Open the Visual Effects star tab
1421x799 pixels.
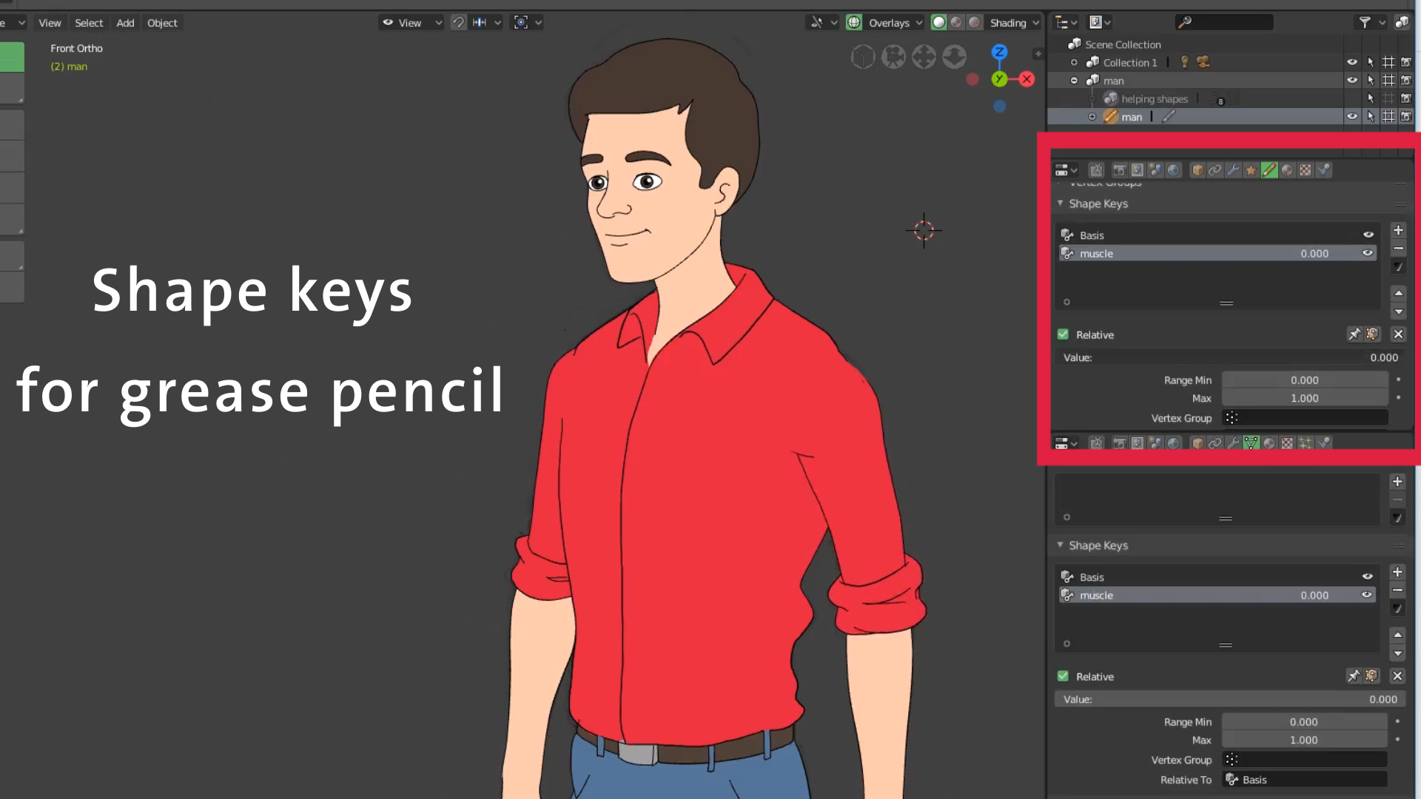click(1251, 170)
